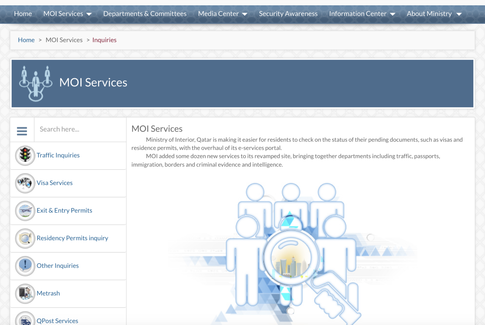Click the traffic light icon
485x325 pixels.
click(x=25, y=155)
